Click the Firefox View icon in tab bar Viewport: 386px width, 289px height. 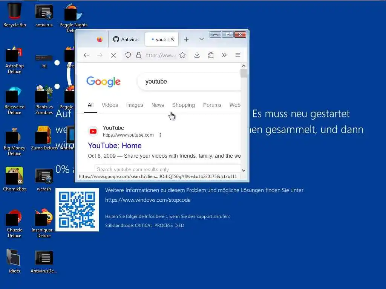tap(100, 39)
